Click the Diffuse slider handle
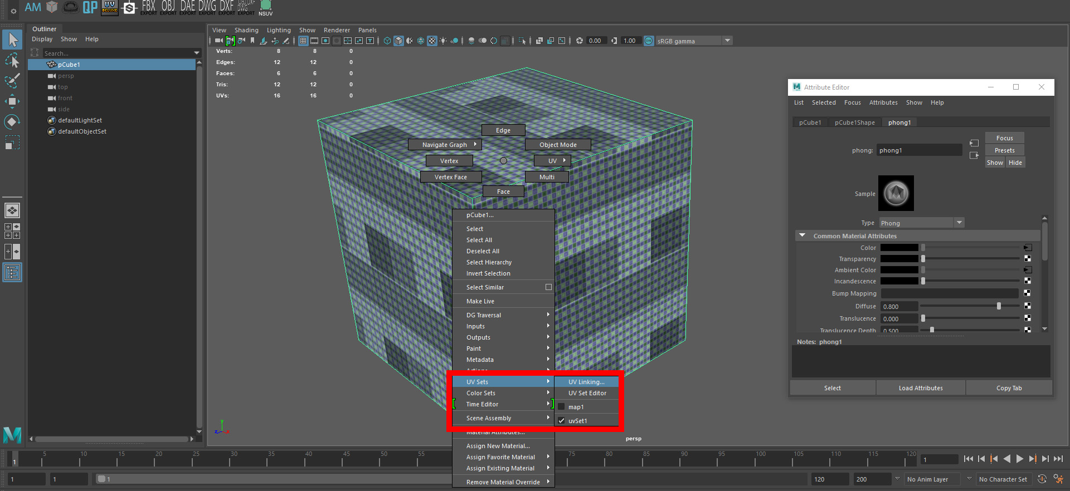The height and width of the screenshot is (491, 1070). (x=999, y=306)
